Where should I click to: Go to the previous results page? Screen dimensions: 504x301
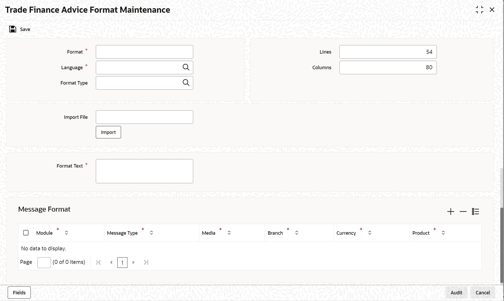[111, 262]
